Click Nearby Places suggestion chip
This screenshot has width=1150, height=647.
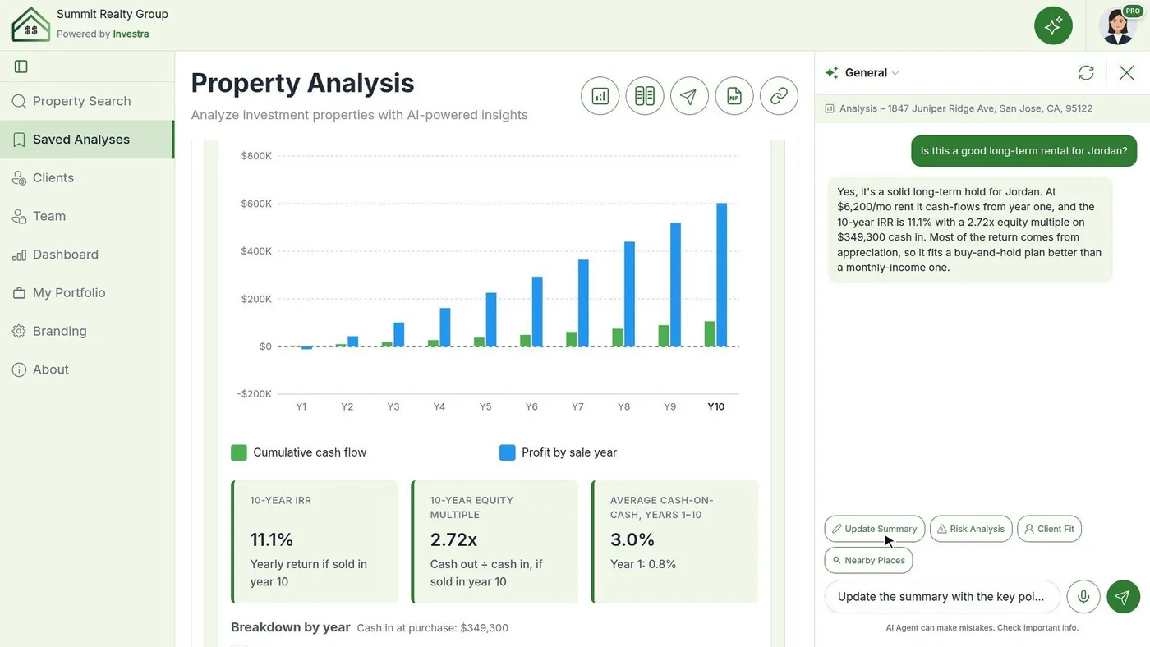coord(868,560)
